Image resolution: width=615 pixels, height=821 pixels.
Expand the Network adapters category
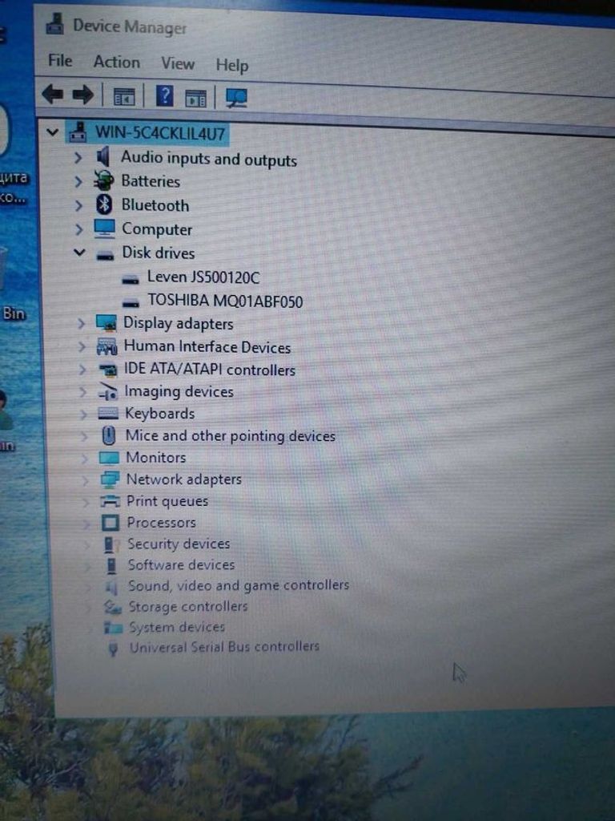coord(83,479)
